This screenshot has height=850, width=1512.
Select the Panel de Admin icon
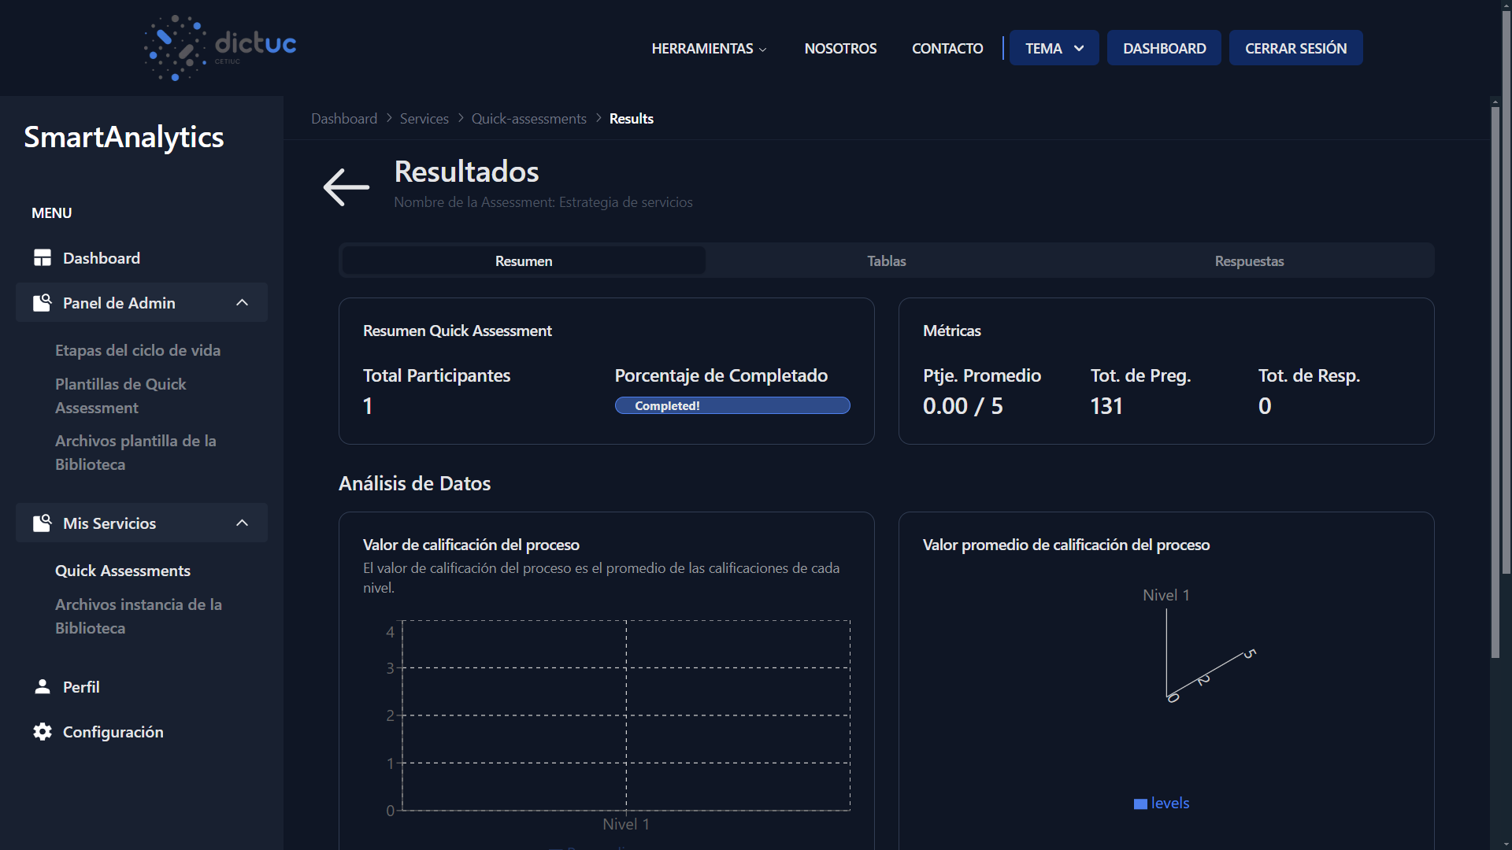42,302
